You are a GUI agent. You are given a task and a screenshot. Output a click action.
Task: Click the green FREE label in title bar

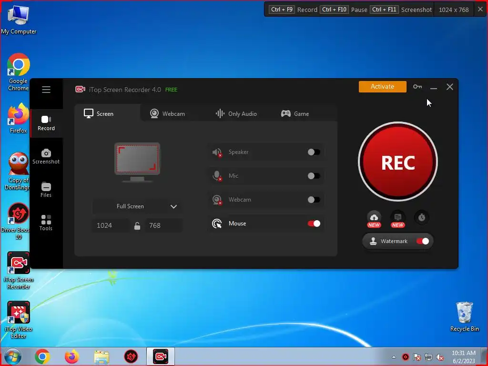171,90
